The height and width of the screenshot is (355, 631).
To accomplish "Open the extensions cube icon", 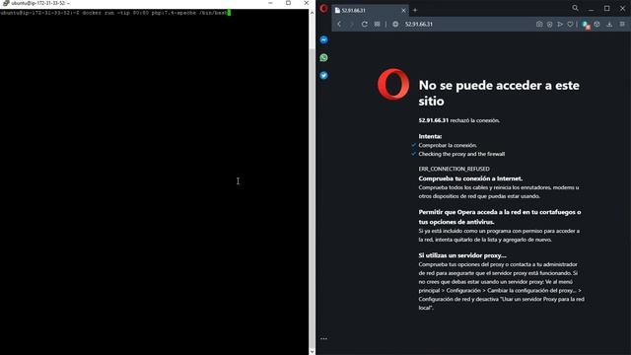I will 597,24.
